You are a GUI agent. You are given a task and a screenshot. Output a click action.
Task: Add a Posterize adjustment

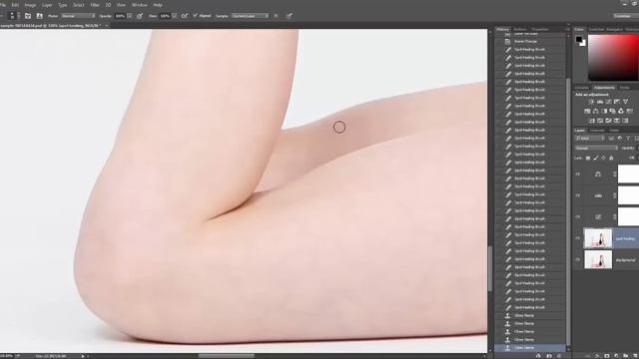[600, 121]
